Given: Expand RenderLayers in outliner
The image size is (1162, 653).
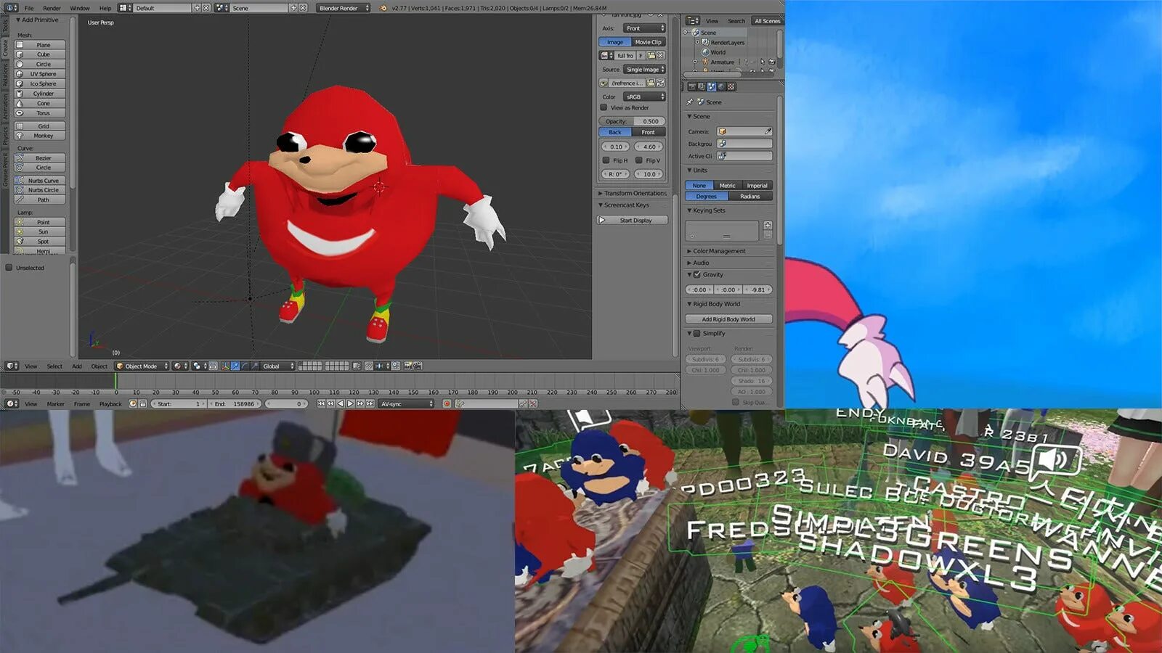Looking at the screenshot, I should pos(697,42).
